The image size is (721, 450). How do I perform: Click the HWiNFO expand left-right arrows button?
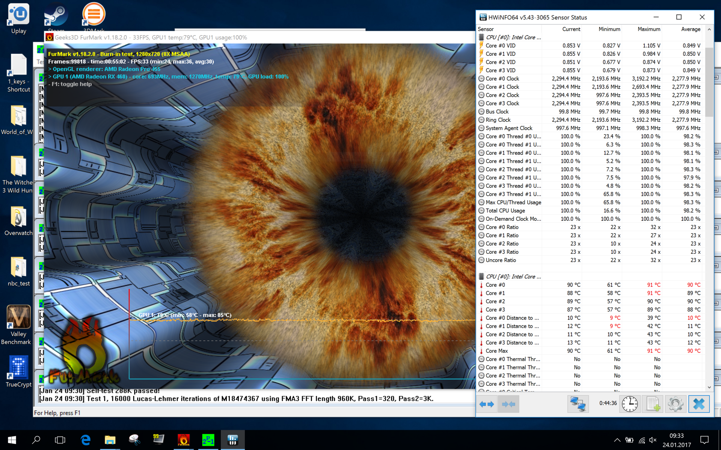(487, 404)
